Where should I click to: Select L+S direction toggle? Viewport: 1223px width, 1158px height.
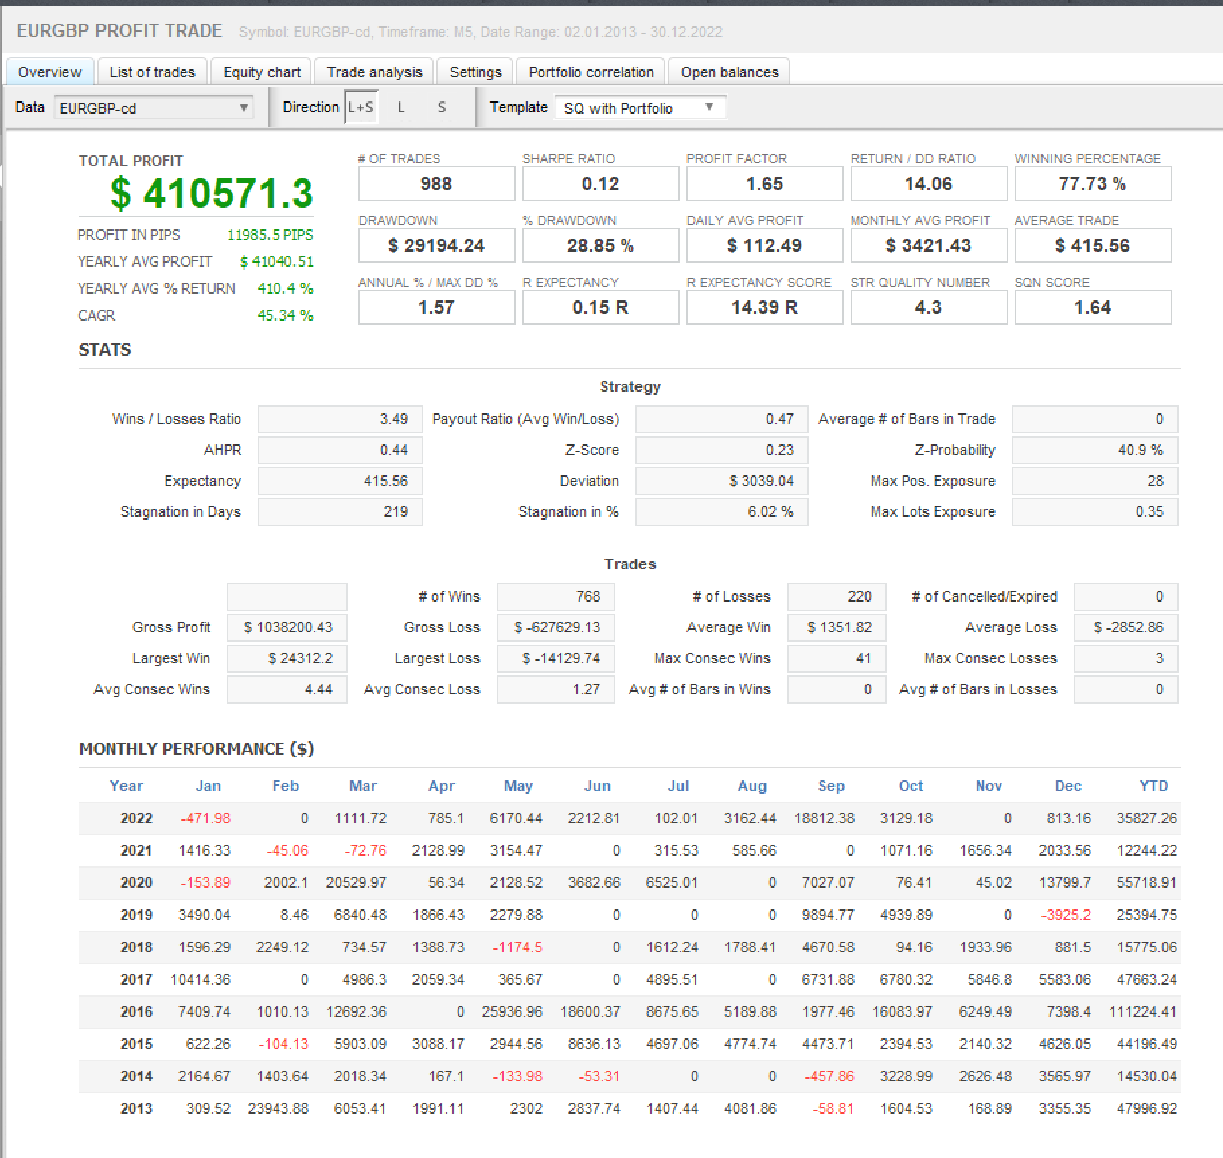(361, 108)
